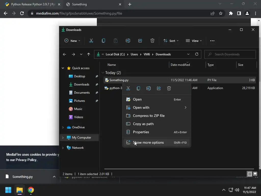Image resolution: width=261 pixels, height=196 pixels.
Task: Click the Share icon in Explorer toolbar
Action: pos(140,41)
